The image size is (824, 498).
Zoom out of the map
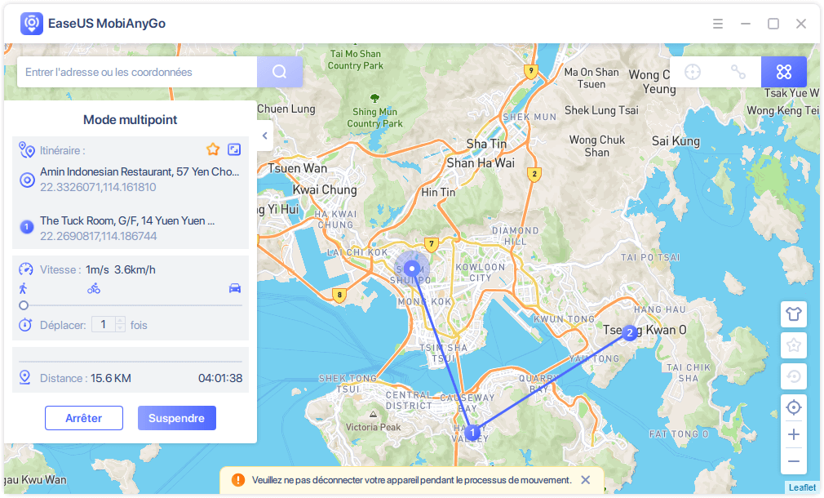pyautogui.click(x=793, y=461)
